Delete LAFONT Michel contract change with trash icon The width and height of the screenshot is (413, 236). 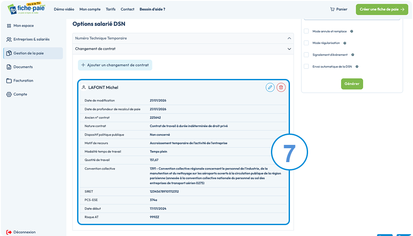pyautogui.click(x=281, y=87)
